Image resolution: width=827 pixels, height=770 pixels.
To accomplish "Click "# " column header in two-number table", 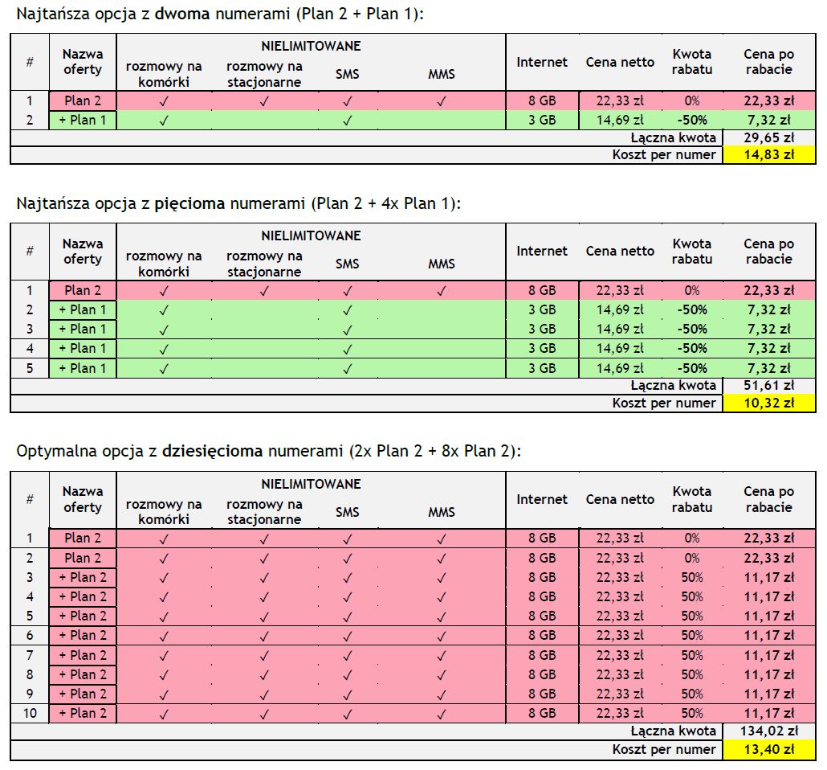I will pyautogui.click(x=30, y=62).
